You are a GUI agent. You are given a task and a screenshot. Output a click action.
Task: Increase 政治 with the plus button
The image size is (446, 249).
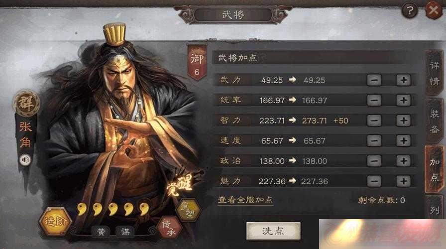[403, 161]
